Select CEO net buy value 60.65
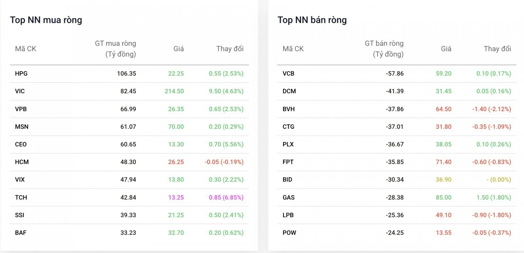Image resolution: width=524 pixels, height=253 pixels. click(128, 144)
